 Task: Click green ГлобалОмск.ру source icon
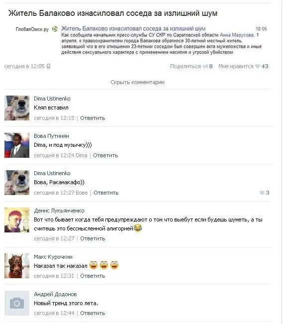coord(55,29)
